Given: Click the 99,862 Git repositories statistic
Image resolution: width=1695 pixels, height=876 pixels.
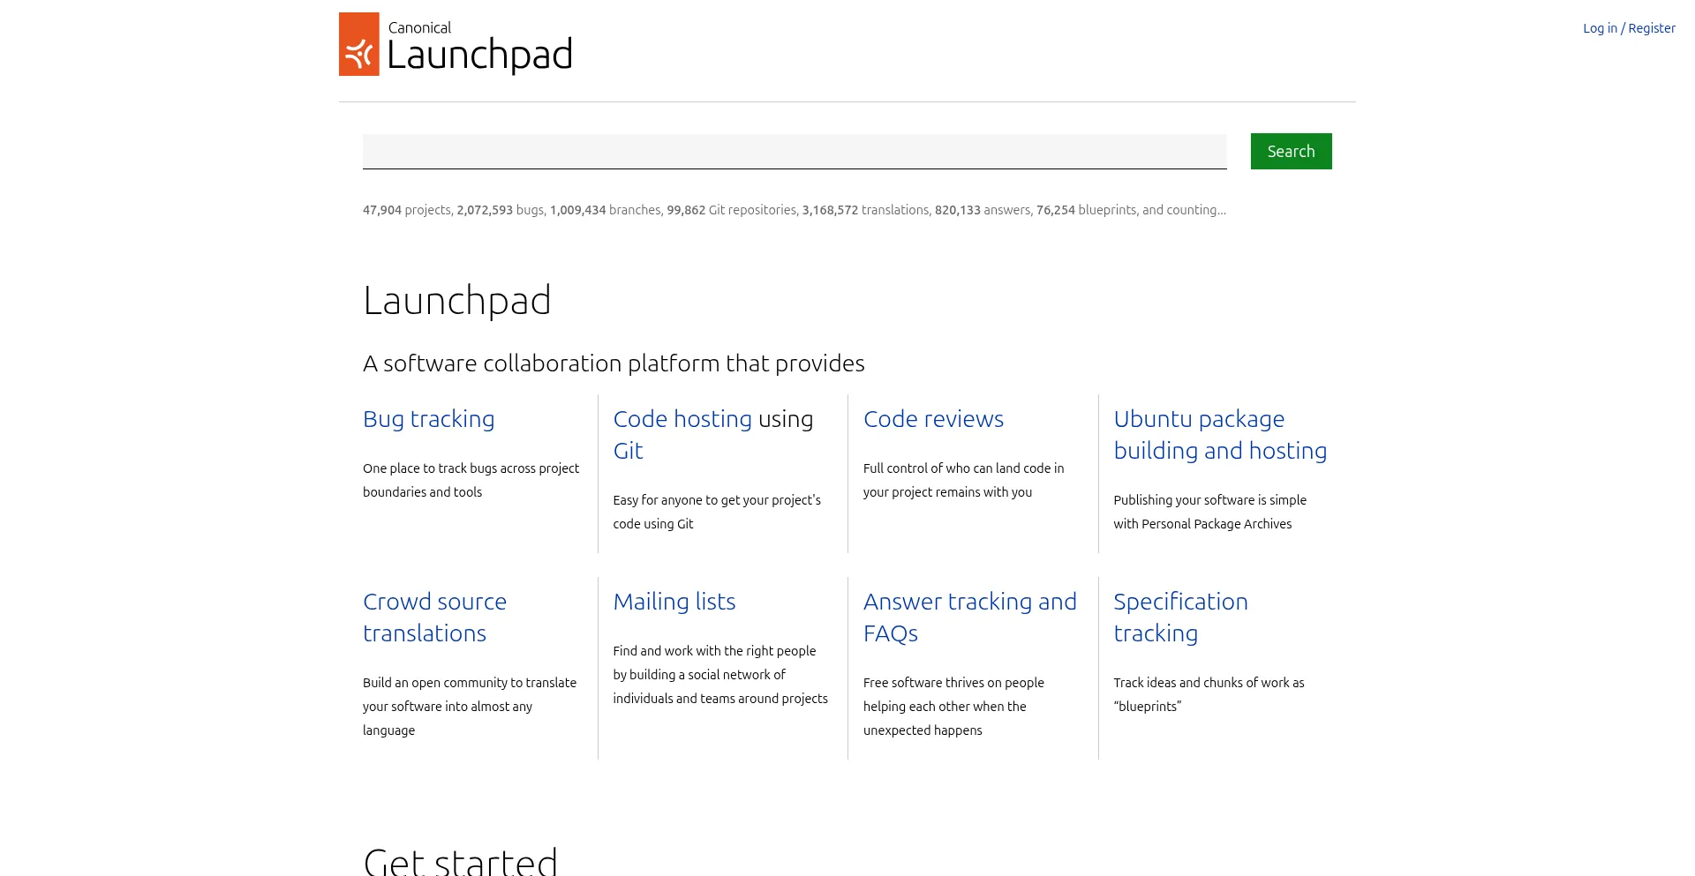Looking at the screenshot, I should coord(732,210).
